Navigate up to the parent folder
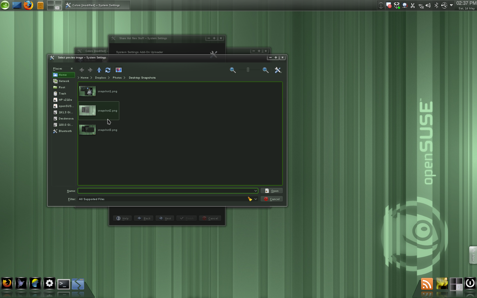Screen dimensions: 477x298 click(99, 70)
